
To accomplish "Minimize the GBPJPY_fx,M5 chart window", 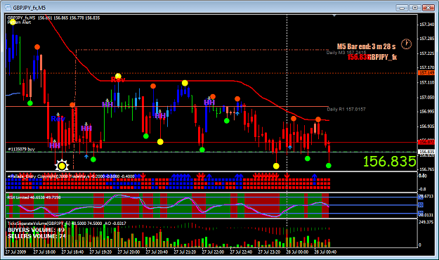I will pyautogui.click(x=402, y=8).
